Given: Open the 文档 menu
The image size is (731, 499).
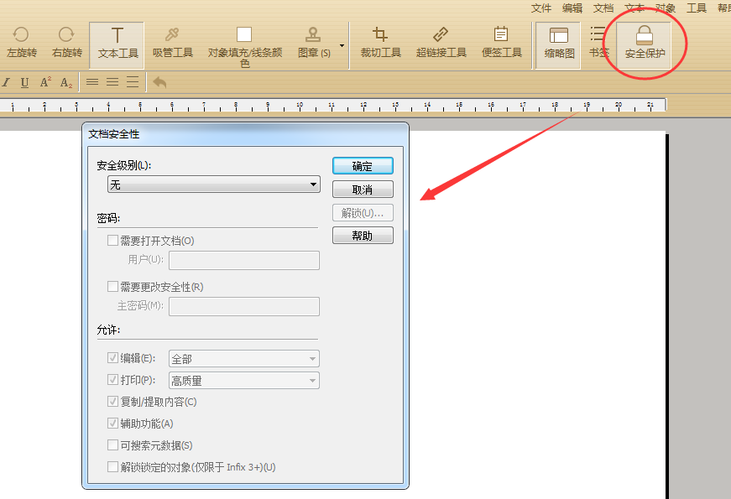Looking at the screenshot, I should coord(603,8).
